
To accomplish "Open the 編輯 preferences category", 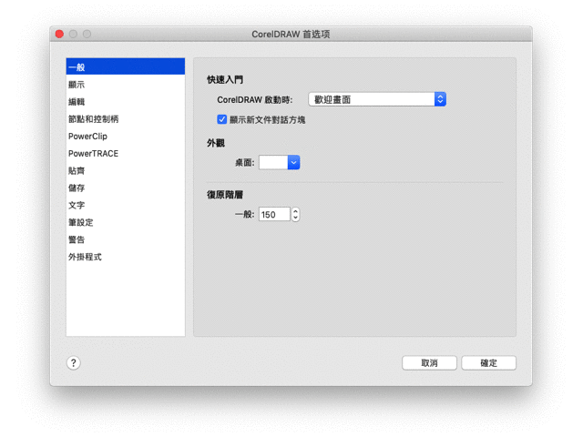I will pos(126,101).
